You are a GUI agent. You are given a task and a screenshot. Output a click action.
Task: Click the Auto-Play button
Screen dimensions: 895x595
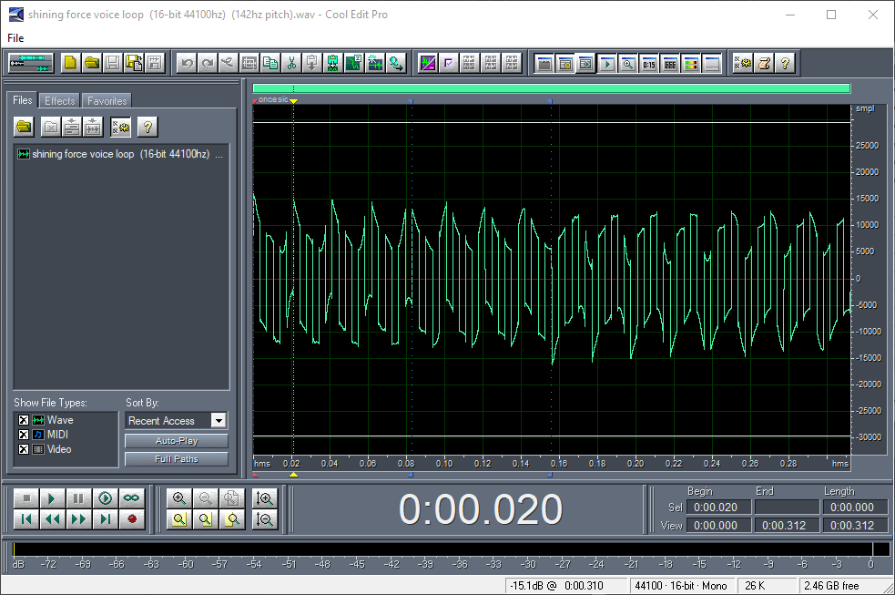[x=176, y=441]
